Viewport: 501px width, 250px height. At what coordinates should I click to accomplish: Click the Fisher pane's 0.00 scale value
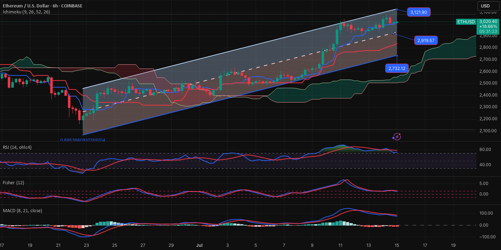(484, 194)
